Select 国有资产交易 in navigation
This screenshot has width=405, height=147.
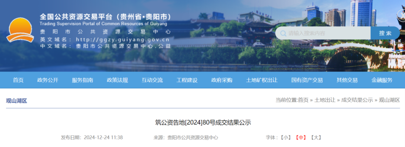pos(307,80)
